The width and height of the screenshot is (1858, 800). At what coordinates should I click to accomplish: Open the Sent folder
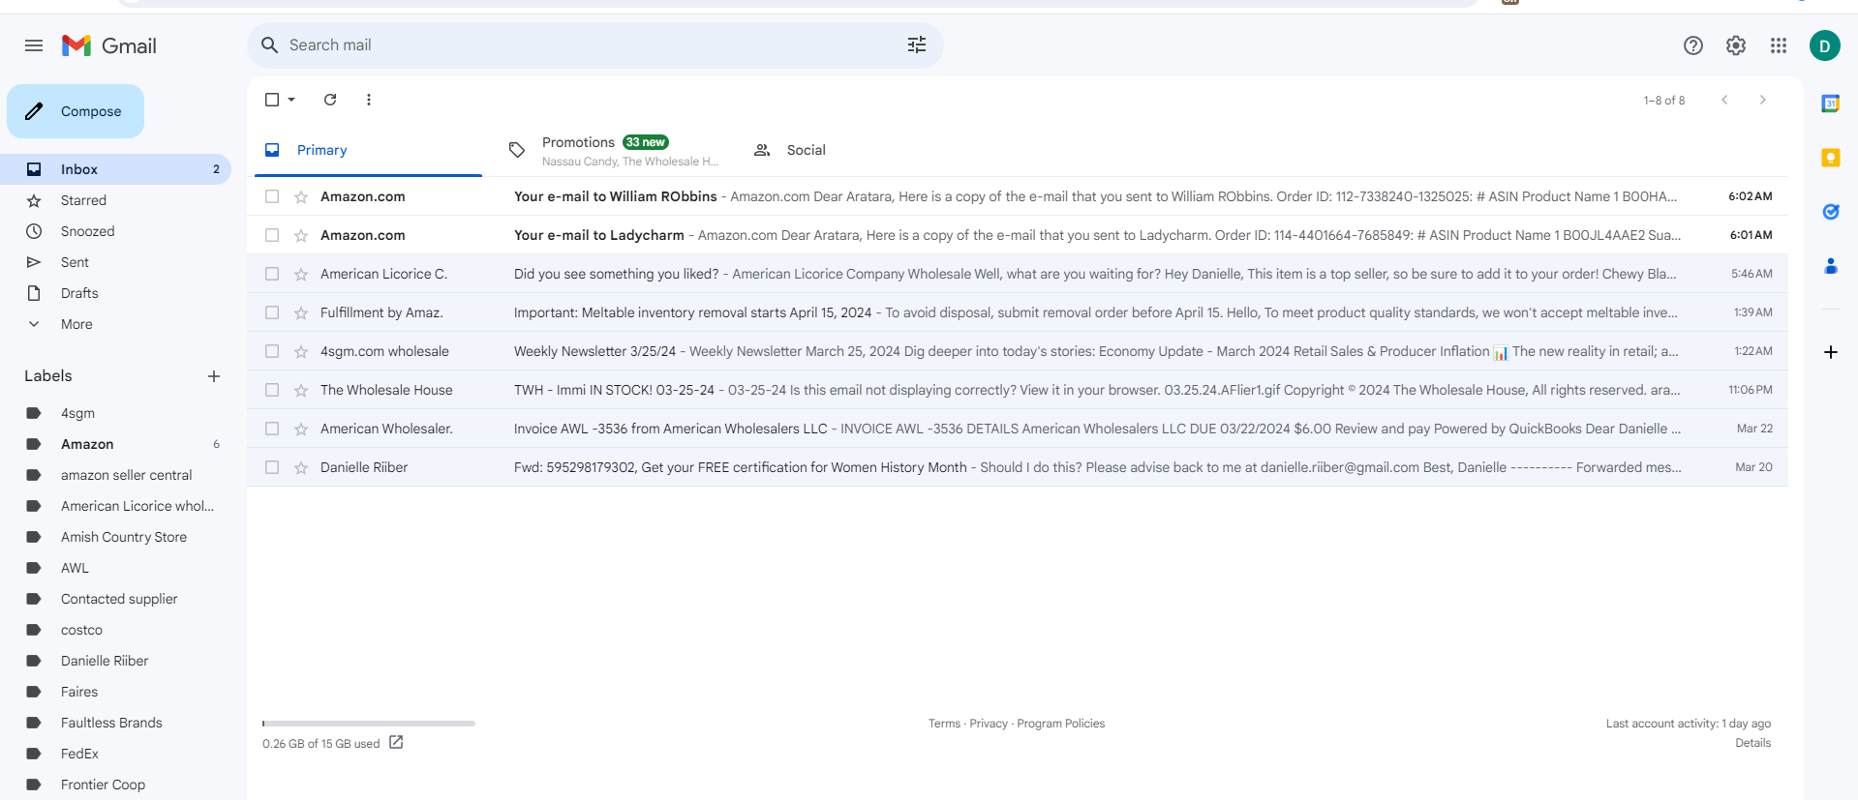116,262
